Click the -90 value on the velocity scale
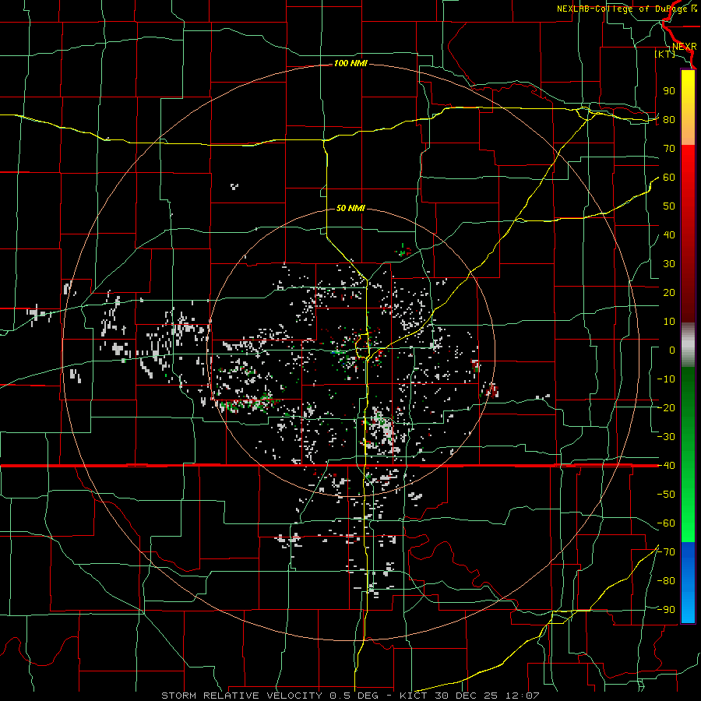 [x=666, y=610]
